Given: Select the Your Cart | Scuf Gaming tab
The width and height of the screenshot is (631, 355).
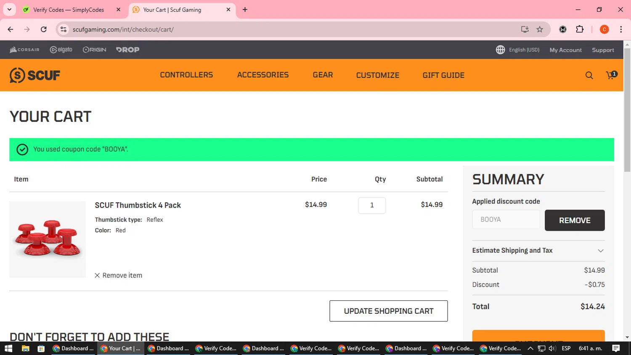Looking at the screenshot, I should (x=172, y=10).
